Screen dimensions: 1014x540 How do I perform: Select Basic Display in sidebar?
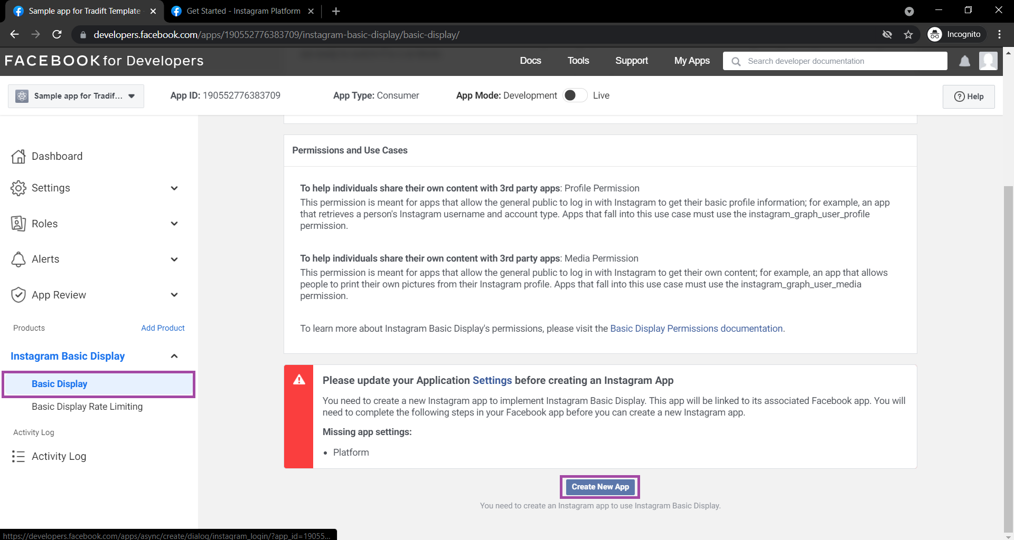[99, 384]
